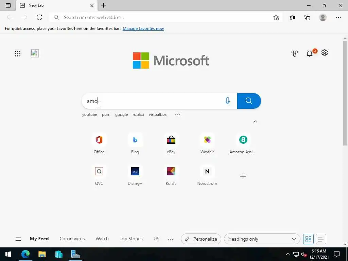This screenshot has height=261, width=348.
Task: Open the Windows Start menu
Action: click(8, 254)
